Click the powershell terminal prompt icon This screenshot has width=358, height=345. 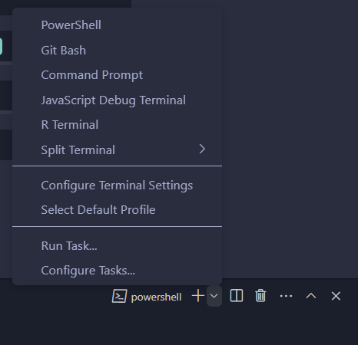click(119, 296)
